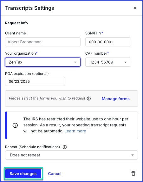Click the Client name field showing Albert Brennaman
The image size is (143, 182).
click(43, 42)
